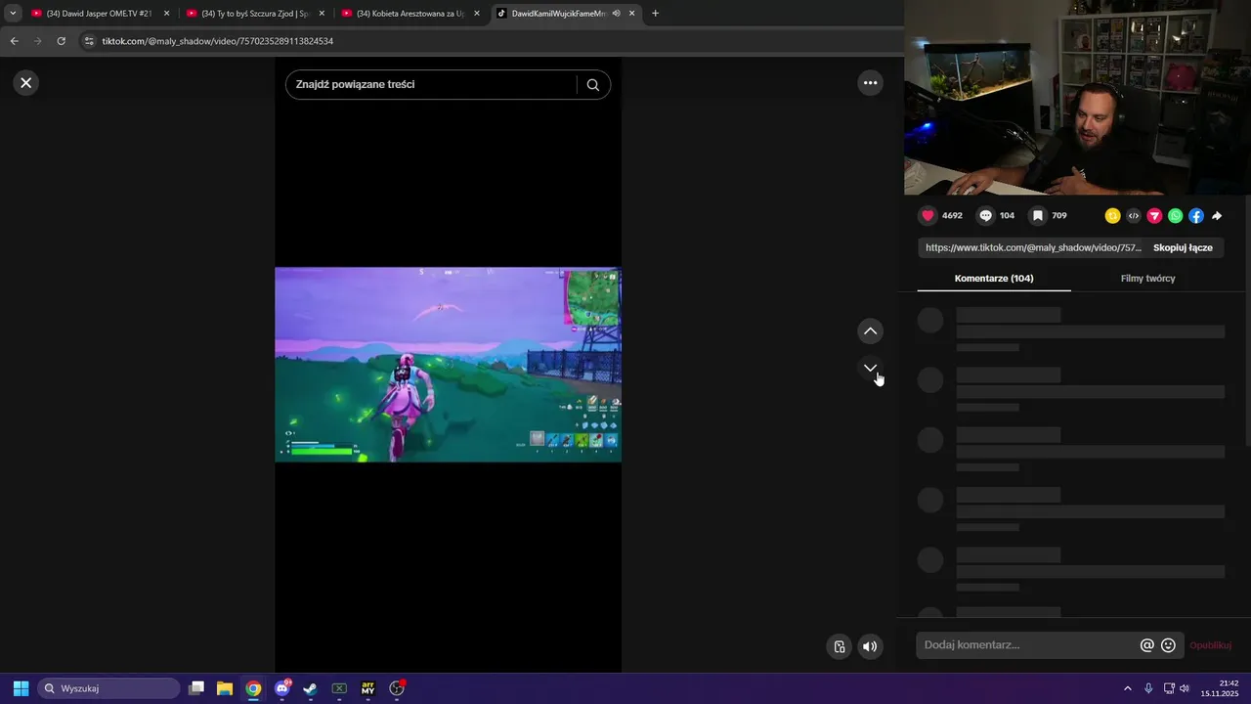This screenshot has width=1251, height=704.
Task: Toggle the auto-scroll icon beside volume
Action: [x=839, y=646]
